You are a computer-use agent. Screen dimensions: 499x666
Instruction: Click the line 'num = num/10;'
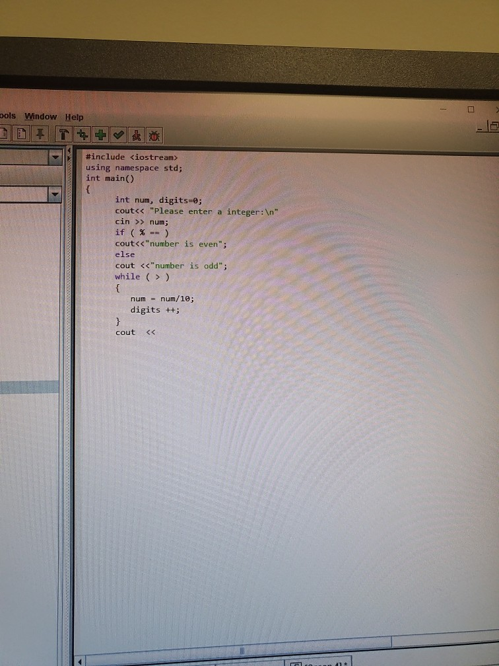162,299
